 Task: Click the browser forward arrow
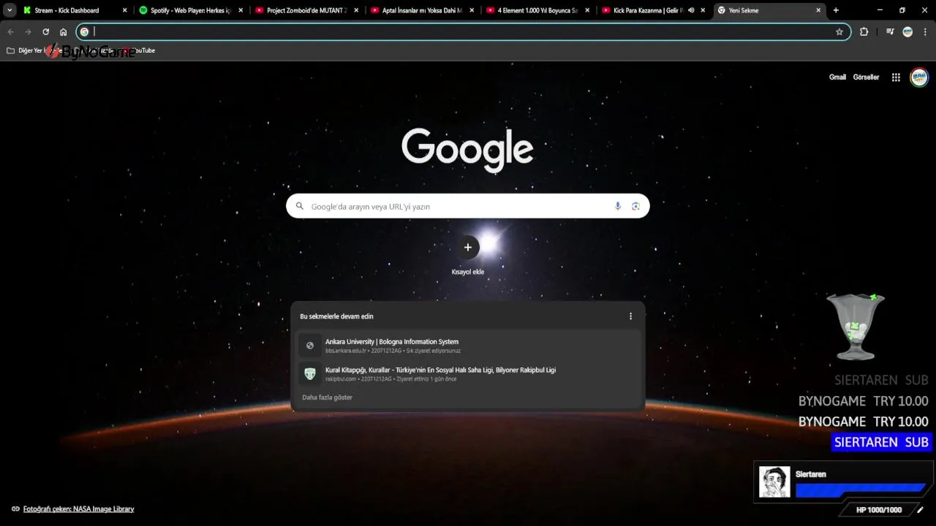(28, 32)
